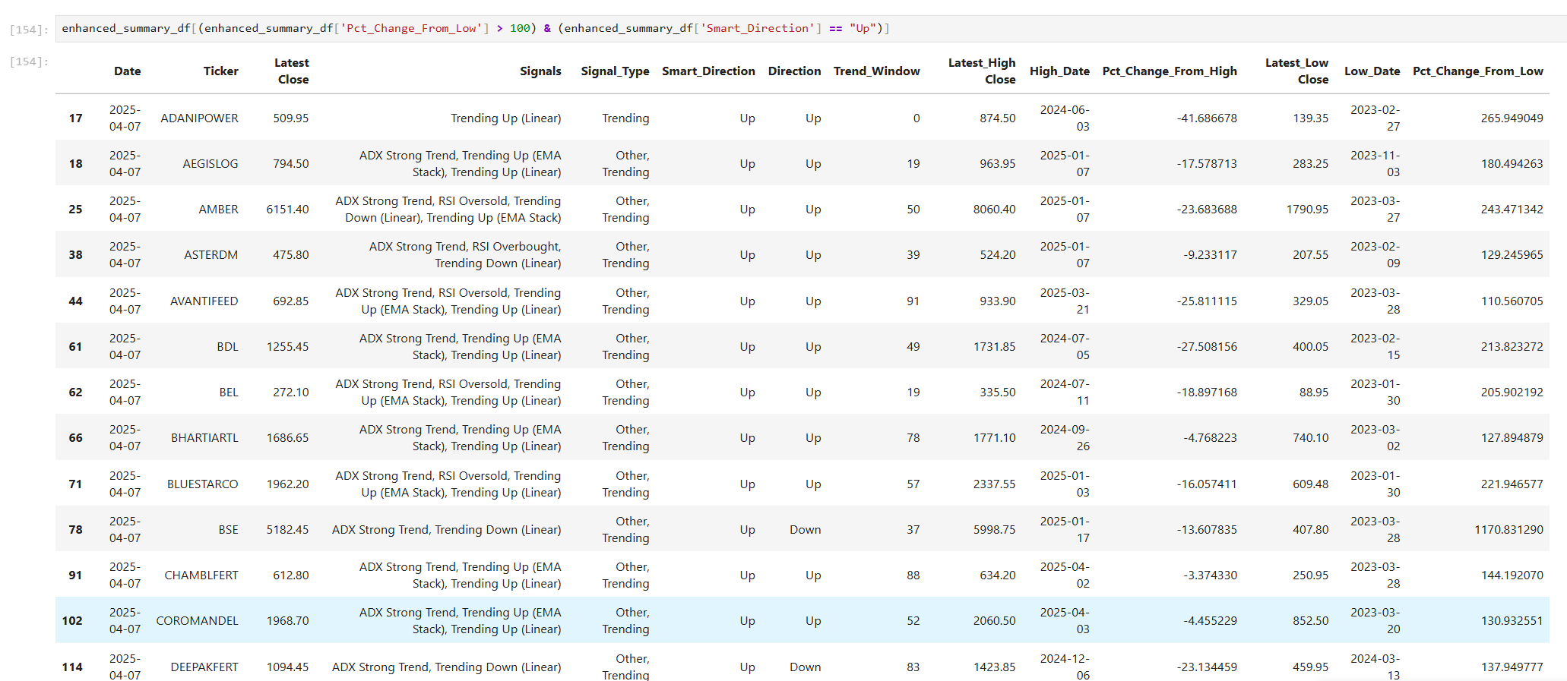Image resolution: width=1567 pixels, height=681 pixels.
Task: Click the Smart_Direction column header
Action: coord(708,71)
